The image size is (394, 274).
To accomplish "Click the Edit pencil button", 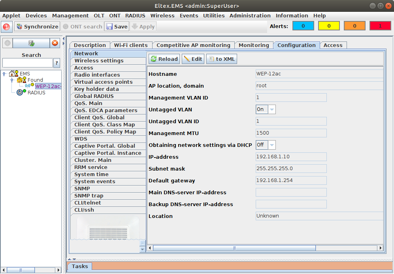I will (x=193, y=59).
